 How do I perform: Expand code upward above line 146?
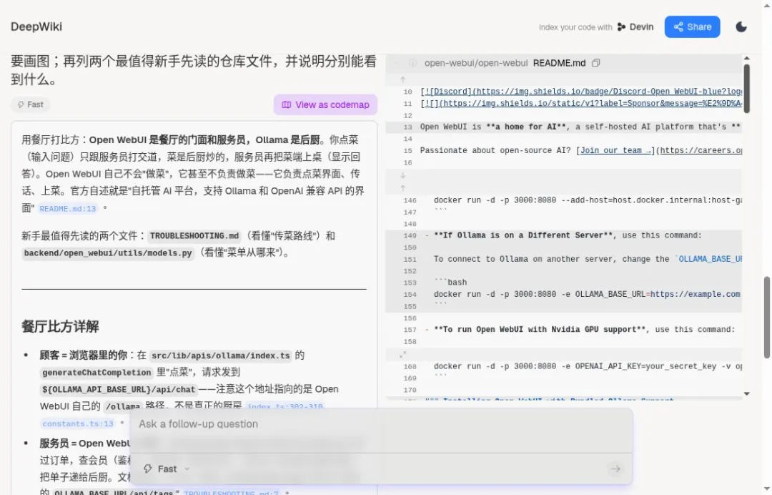click(x=402, y=188)
